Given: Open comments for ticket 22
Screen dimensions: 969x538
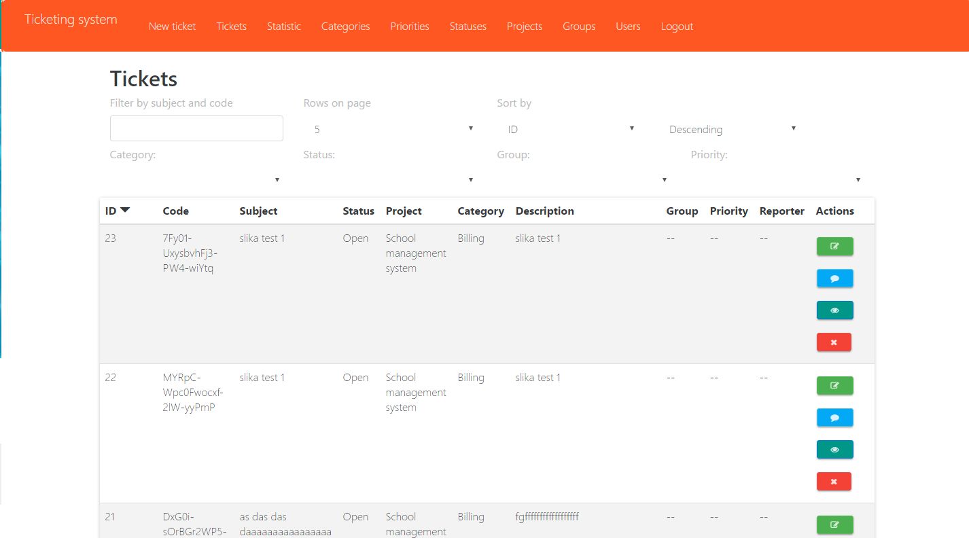Looking at the screenshot, I should click(x=834, y=418).
